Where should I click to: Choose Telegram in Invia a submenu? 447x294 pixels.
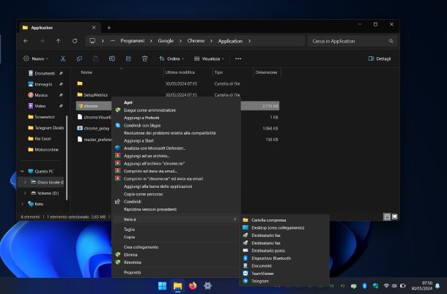(x=260, y=281)
